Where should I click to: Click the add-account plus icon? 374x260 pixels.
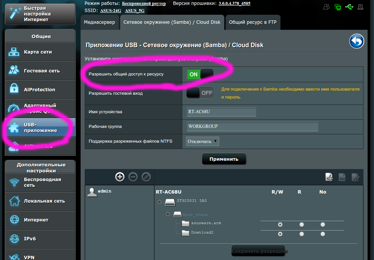(x=120, y=177)
